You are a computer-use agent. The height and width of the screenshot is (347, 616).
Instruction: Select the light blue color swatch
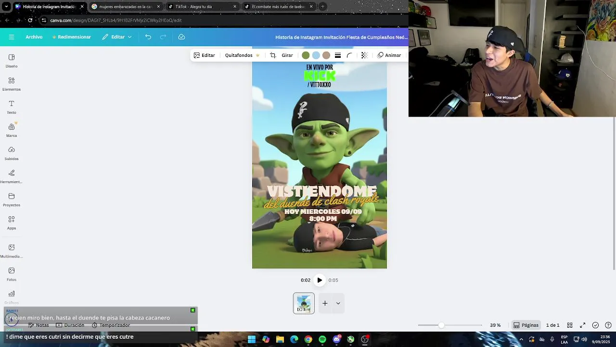click(316, 55)
